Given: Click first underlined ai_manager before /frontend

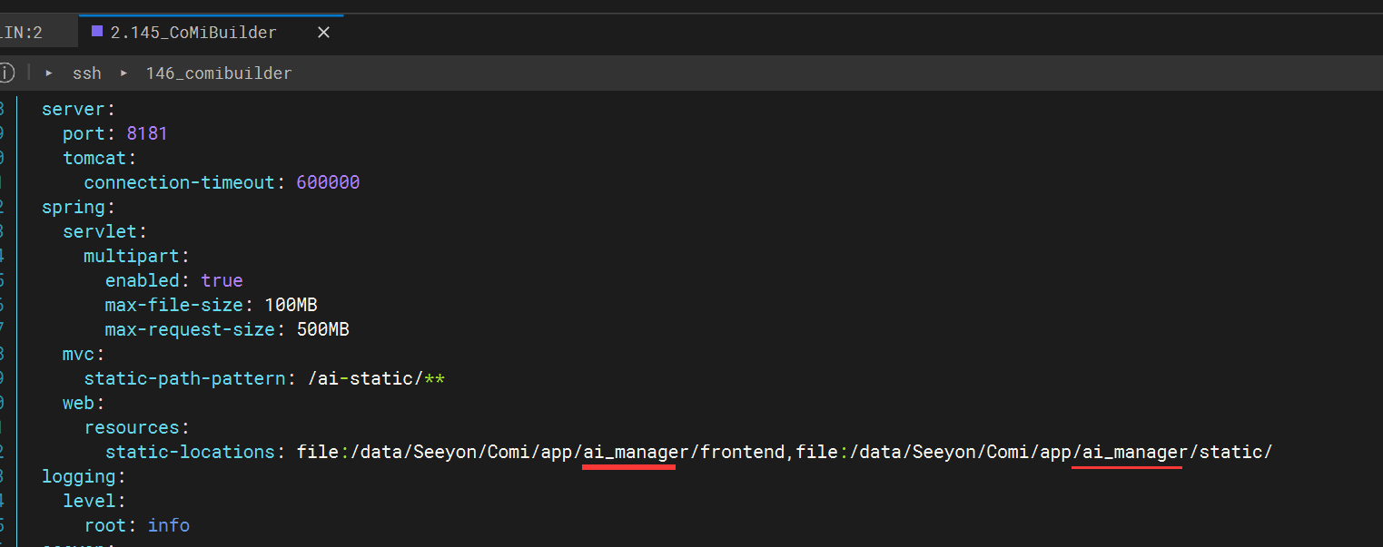Looking at the screenshot, I should [x=628, y=452].
